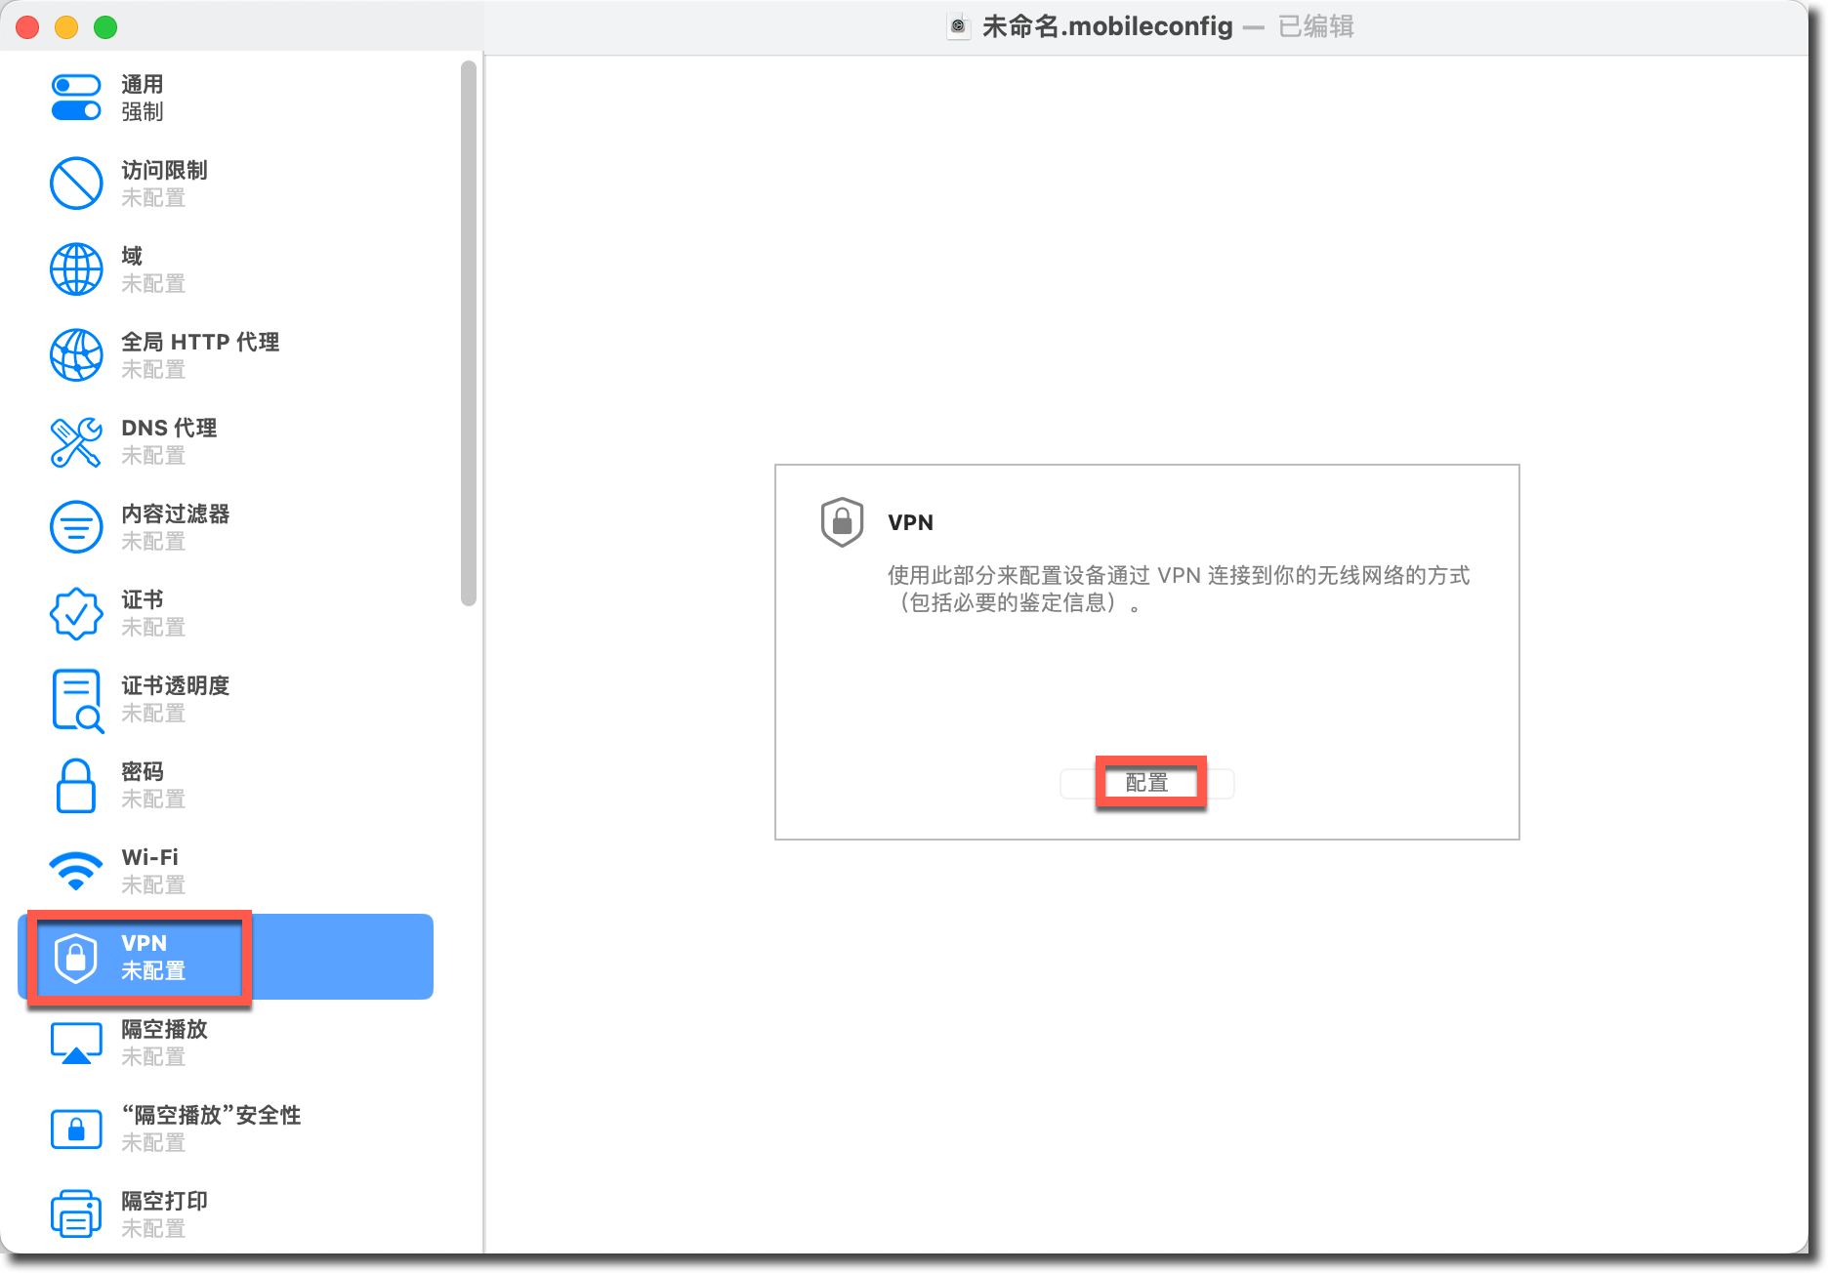Click the AirPrint (隔空打印) printer icon
Image resolution: width=1828 pixels, height=1273 pixels.
tap(76, 1213)
